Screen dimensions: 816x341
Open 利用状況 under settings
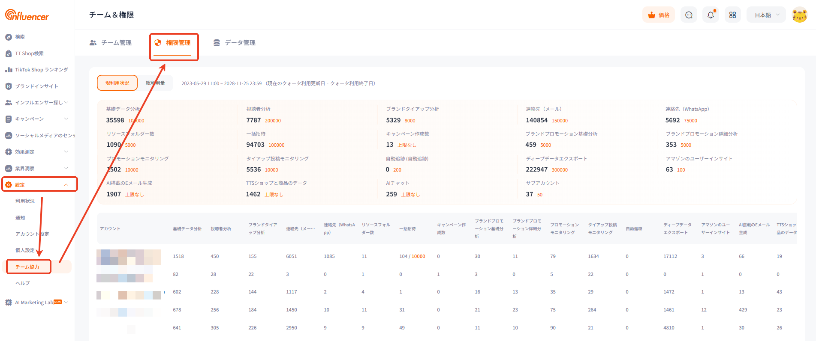pos(25,201)
